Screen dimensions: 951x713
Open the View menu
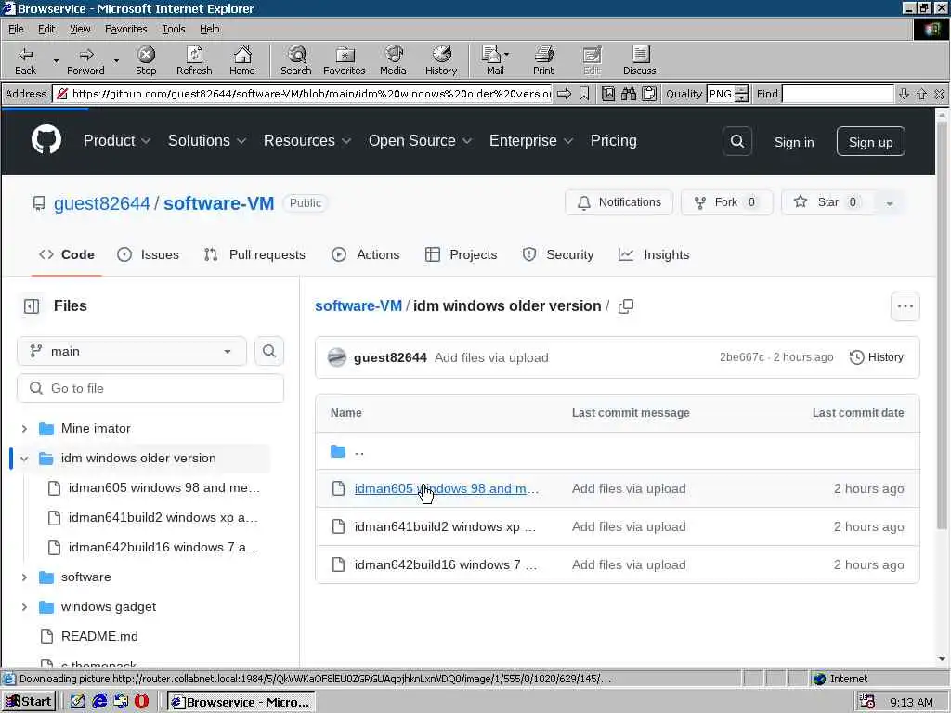click(80, 29)
